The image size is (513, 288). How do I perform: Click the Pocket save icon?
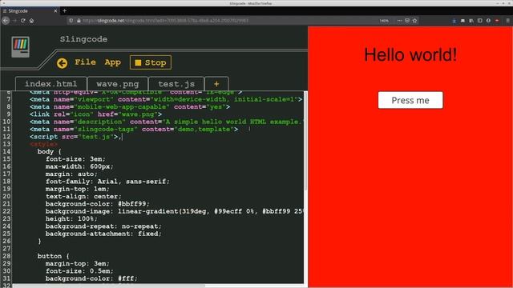[407, 20]
